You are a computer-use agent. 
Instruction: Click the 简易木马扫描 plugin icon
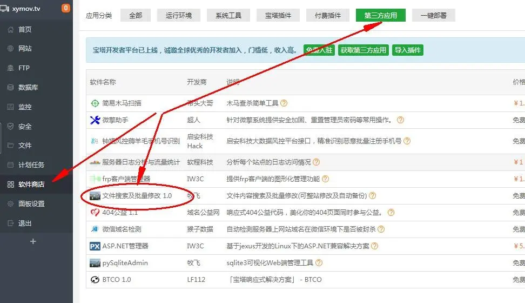coord(95,103)
